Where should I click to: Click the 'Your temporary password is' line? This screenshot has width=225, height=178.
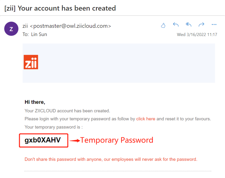coord(53,127)
